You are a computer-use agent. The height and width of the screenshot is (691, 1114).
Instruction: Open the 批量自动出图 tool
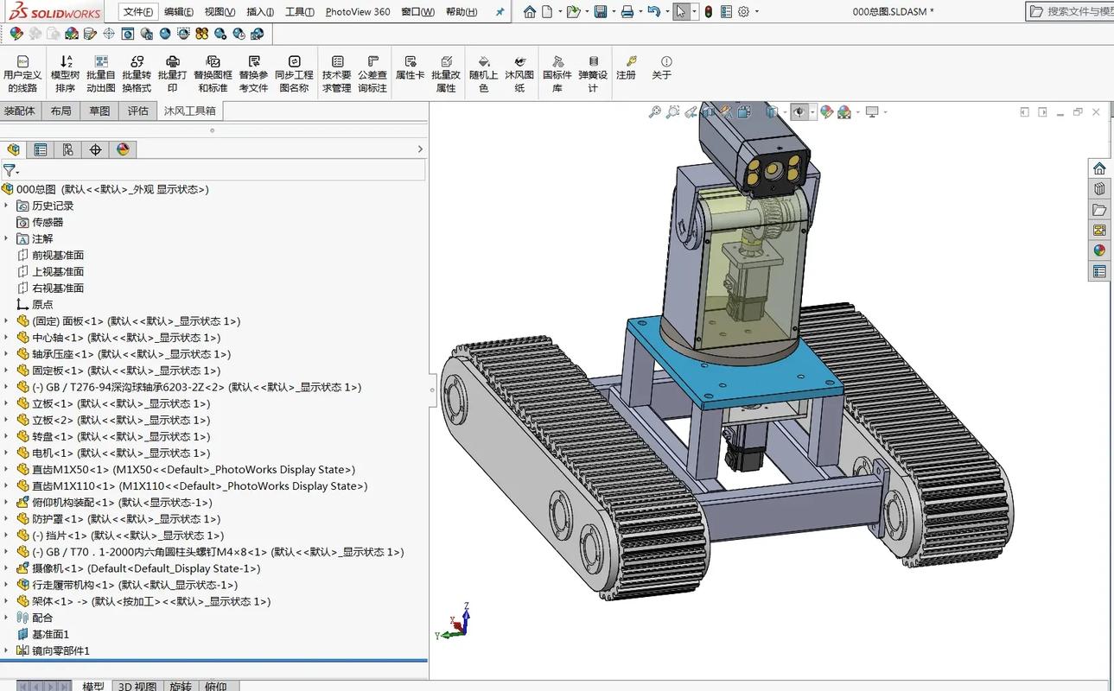[100, 72]
